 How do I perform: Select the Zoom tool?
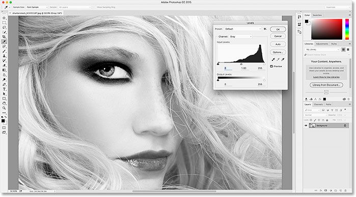click(x=4, y=108)
